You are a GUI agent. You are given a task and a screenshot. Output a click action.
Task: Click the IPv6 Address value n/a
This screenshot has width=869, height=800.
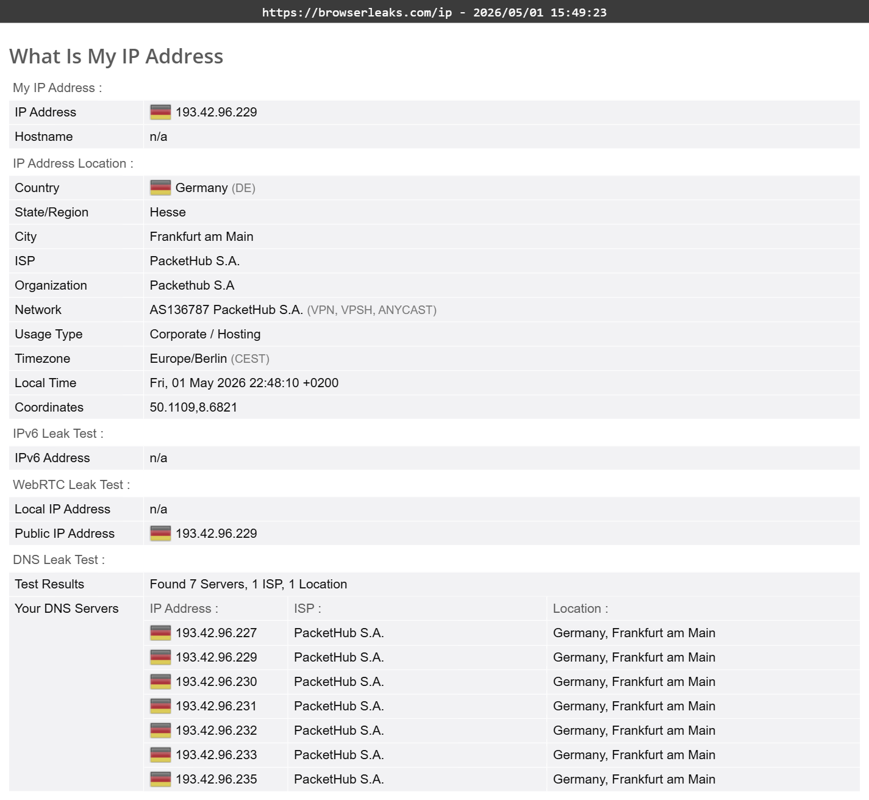point(159,458)
